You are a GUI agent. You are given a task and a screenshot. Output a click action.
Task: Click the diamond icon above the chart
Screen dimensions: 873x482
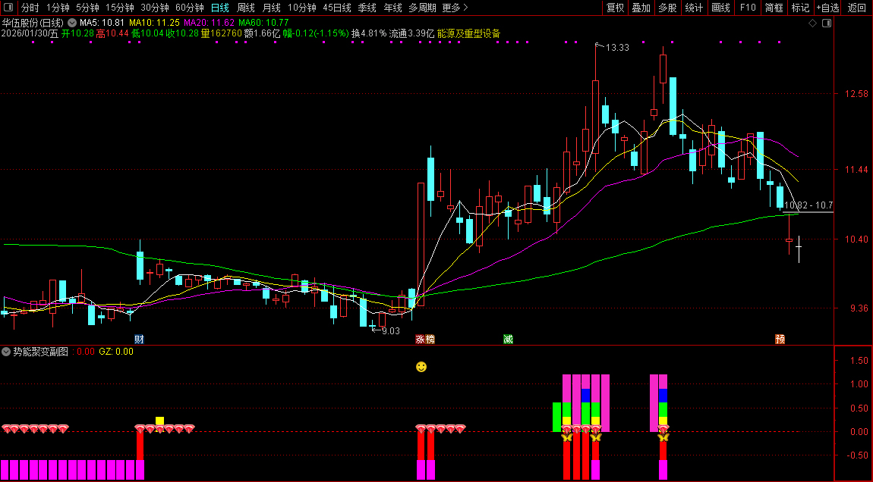pos(812,23)
